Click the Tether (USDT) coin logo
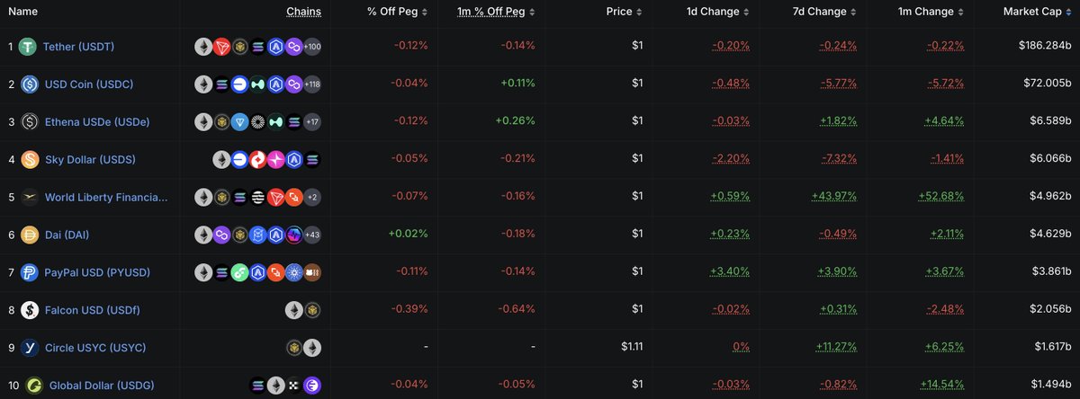The width and height of the screenshot is (1080, 399). pyautogui.click(x=29, y=46)
